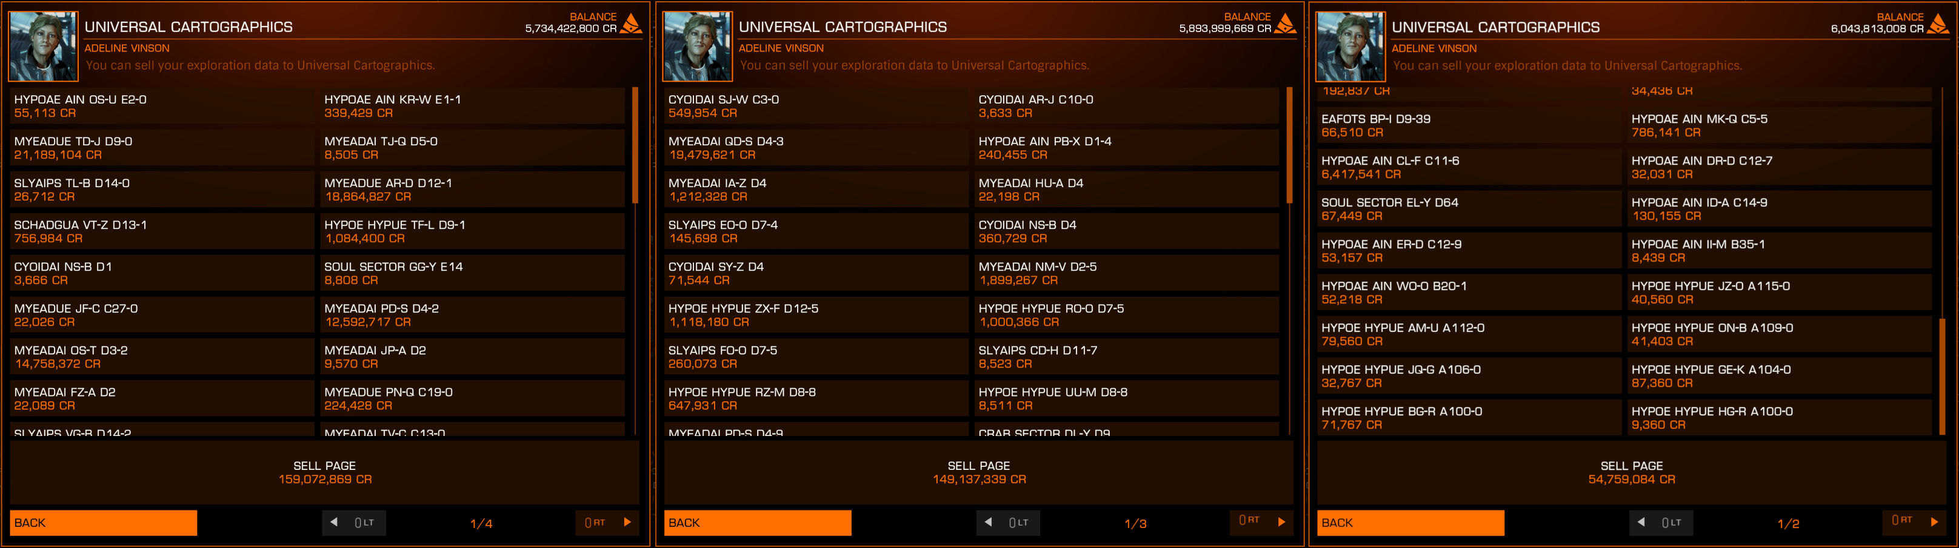Select HYPOAE AIN CL-F C11-6 entry
Image resolution: width=1959 pixels, height=548 pixels.
pyautogui.click(x=1469, y=167)
